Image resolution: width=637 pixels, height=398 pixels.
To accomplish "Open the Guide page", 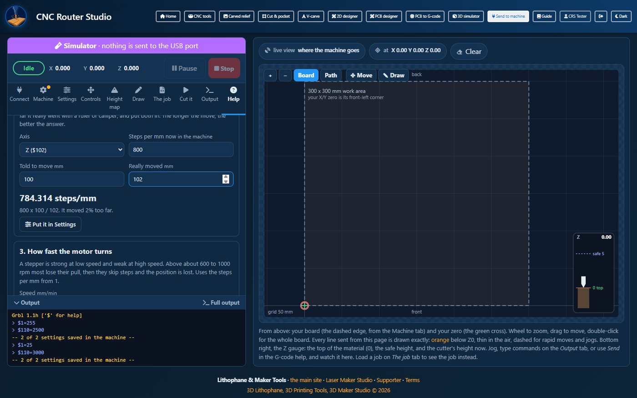I will coord(544,16).
